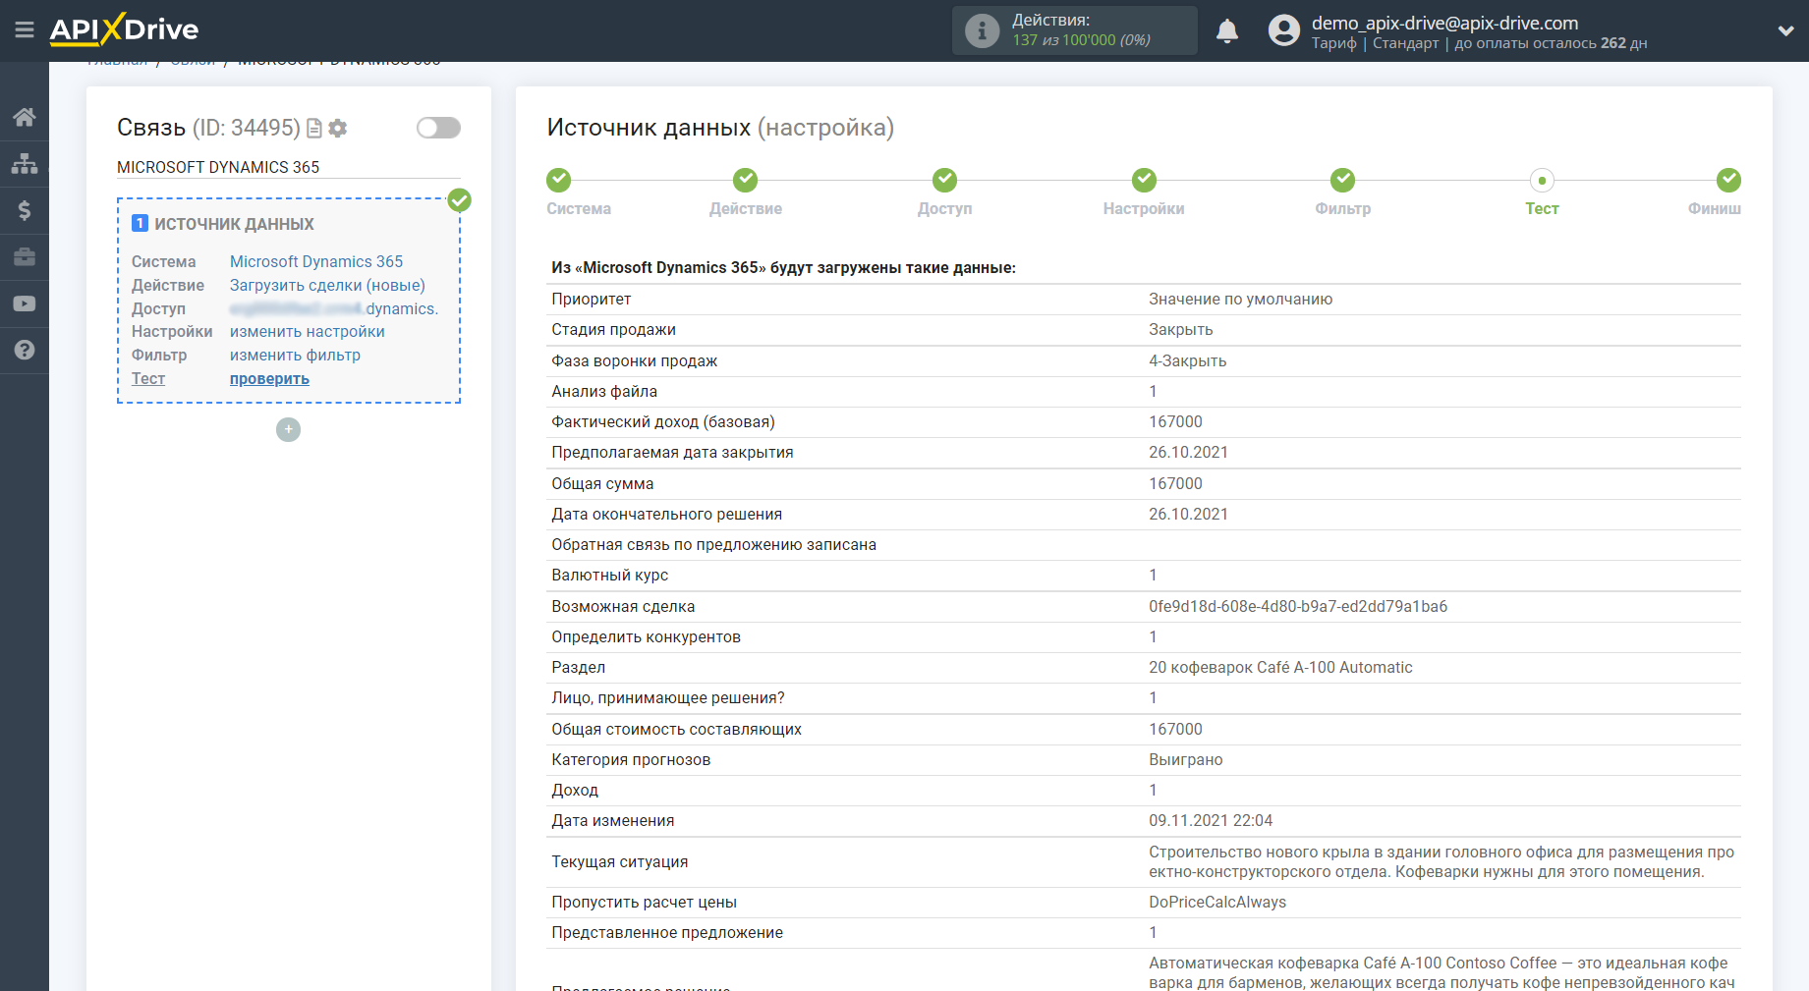
Task: Click the account email demo_apix-drive@apix-drive.com
Action: pyautogui.click(x=1444, y=23)
